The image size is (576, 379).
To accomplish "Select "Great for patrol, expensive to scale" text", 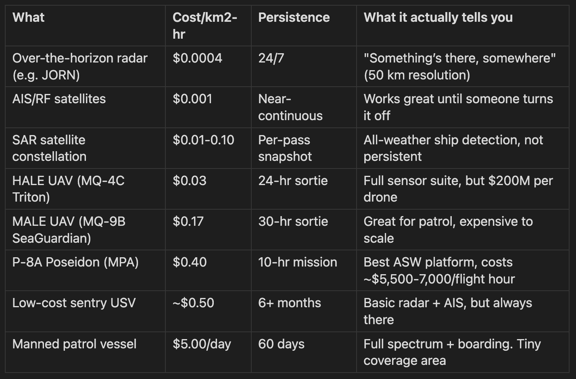I will 448,229.
